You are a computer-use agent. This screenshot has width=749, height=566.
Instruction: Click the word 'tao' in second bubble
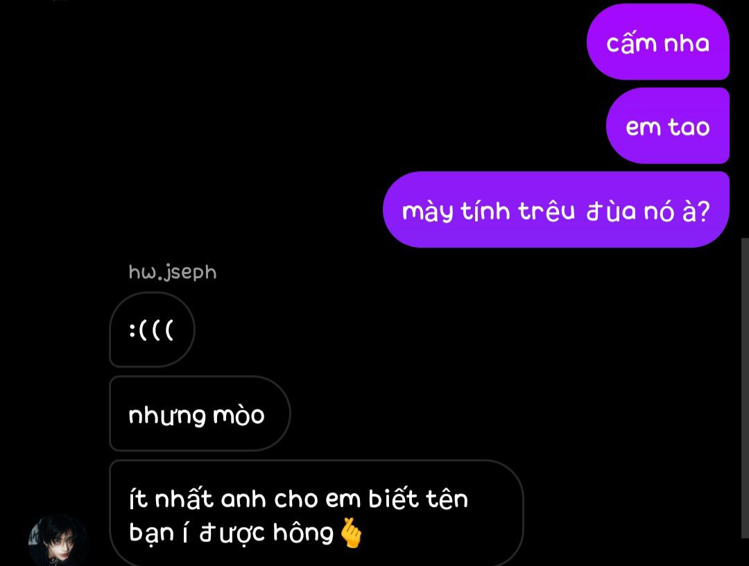(689, 127)
